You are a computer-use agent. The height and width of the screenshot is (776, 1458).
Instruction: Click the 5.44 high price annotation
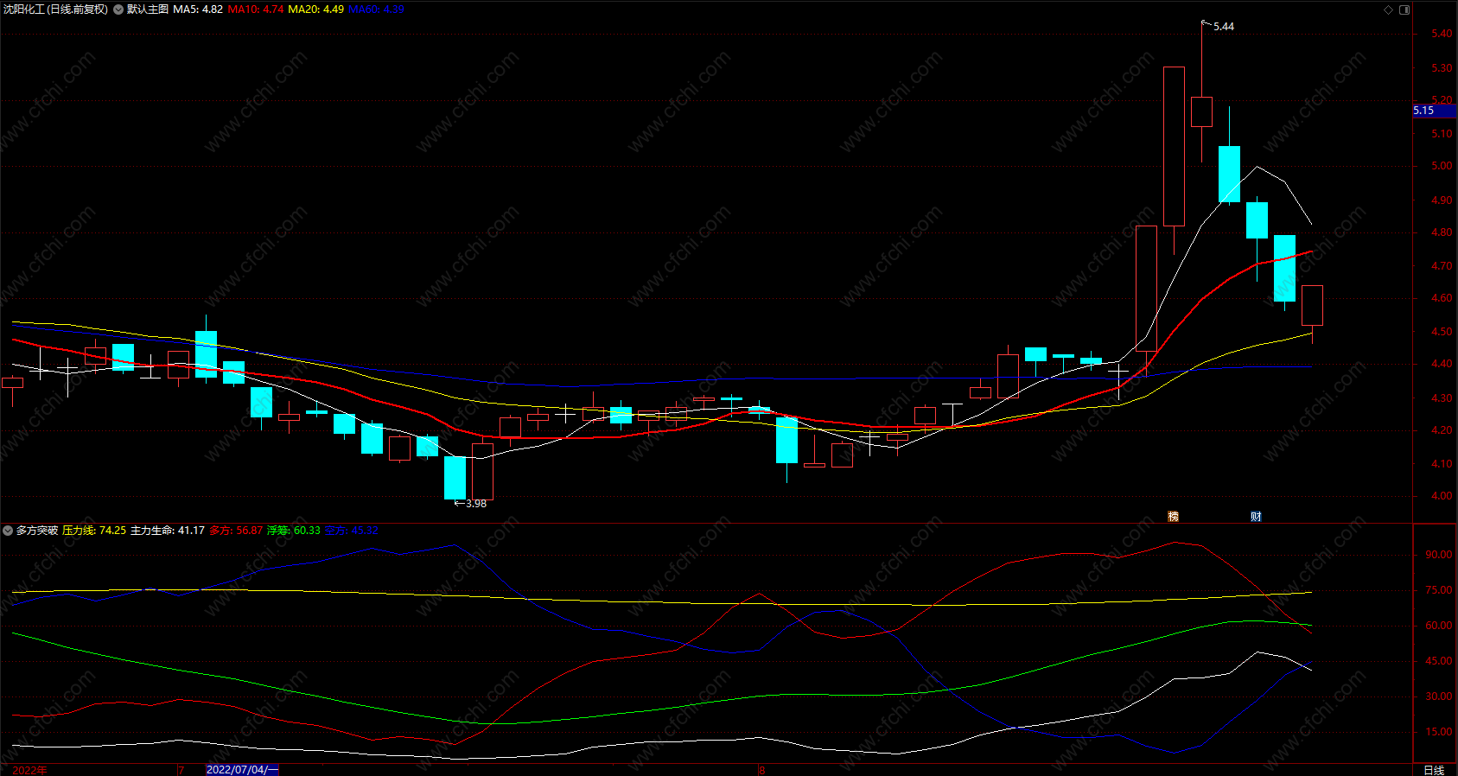pyautogui.click(x=1223, y=27)
